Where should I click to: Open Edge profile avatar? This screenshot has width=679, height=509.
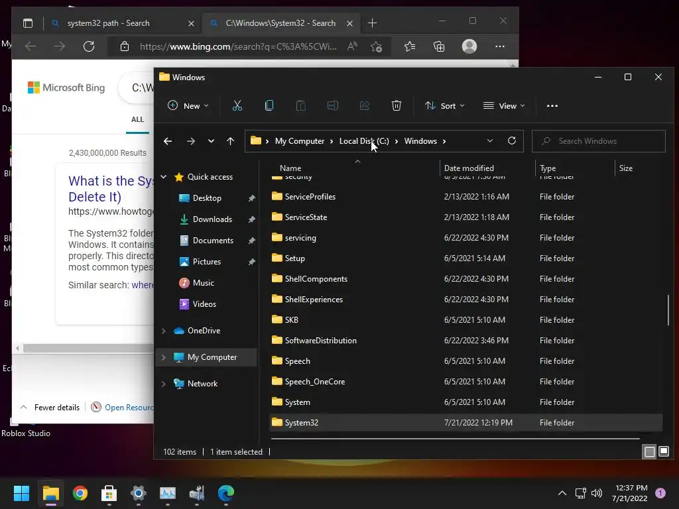[469, 46]
